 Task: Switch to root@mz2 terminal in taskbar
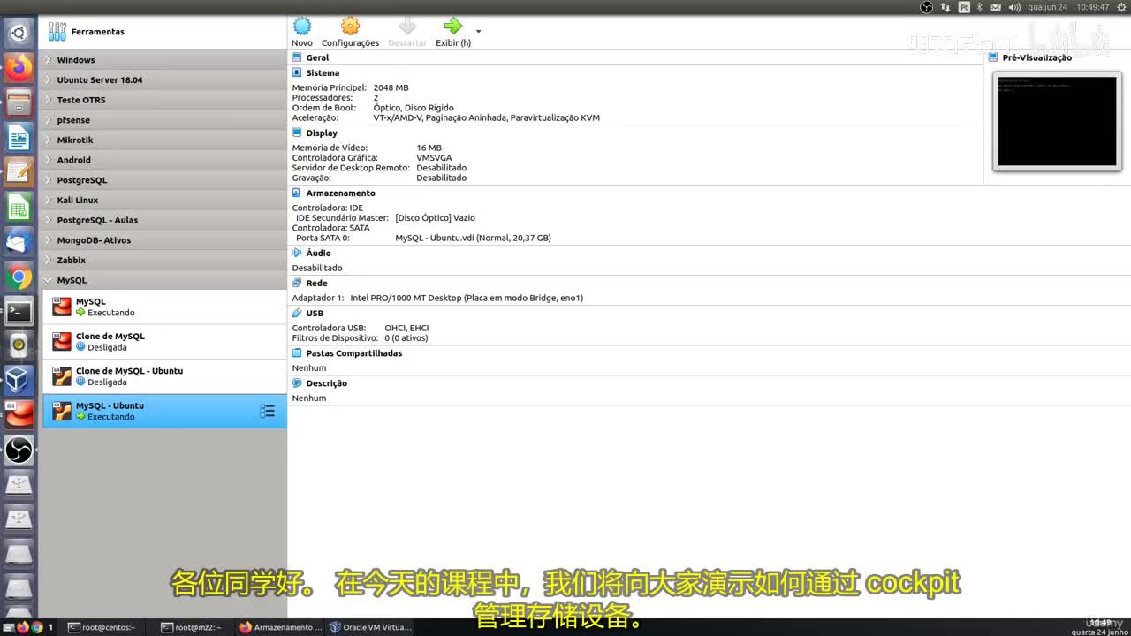192,627
